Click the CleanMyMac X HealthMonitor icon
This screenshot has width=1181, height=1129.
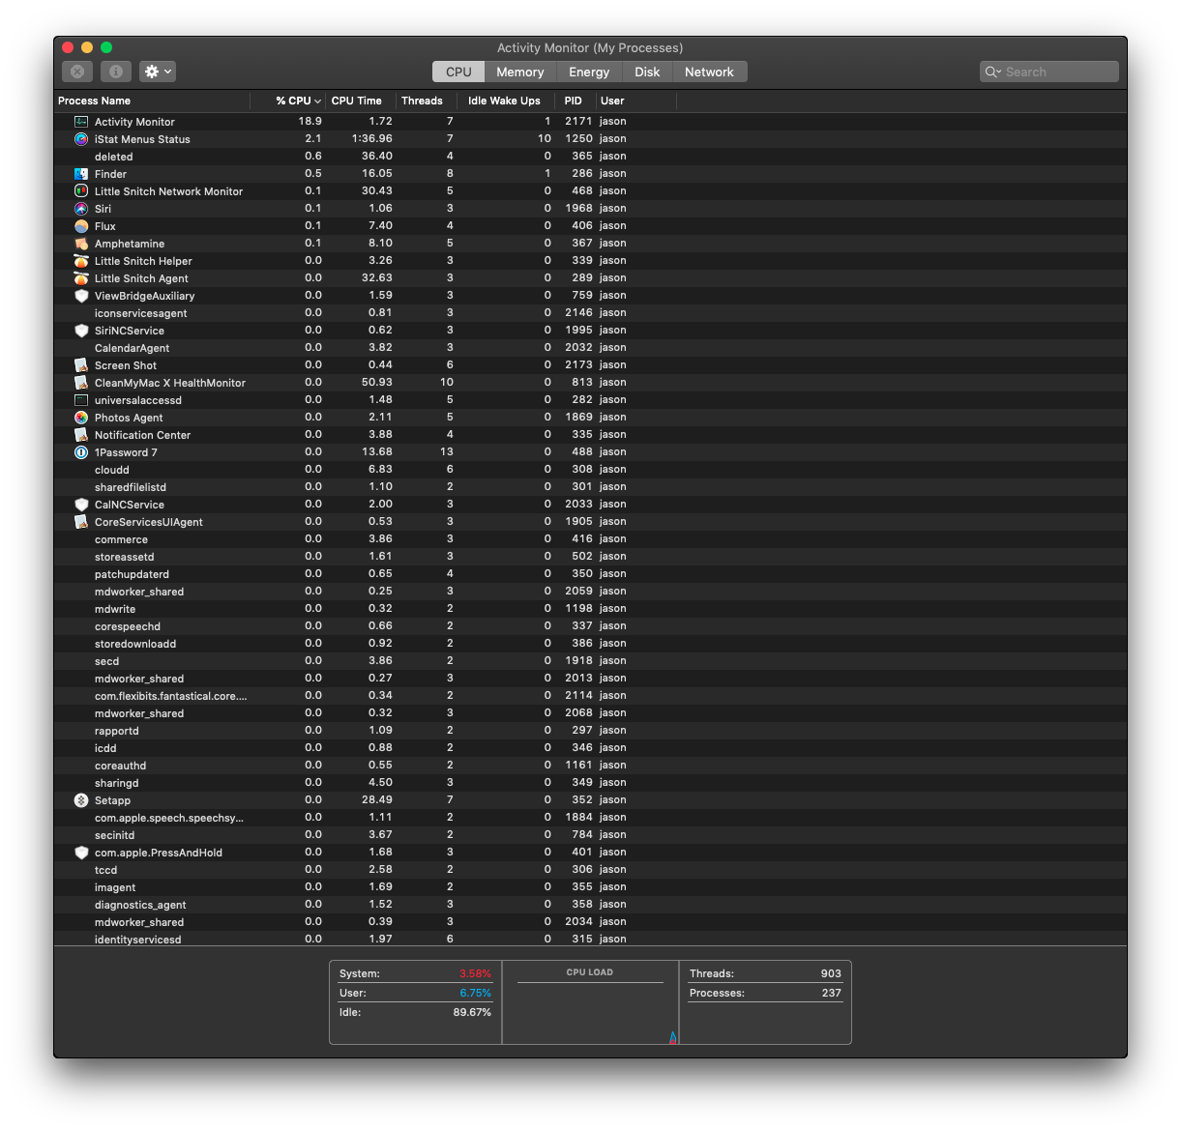81,383
